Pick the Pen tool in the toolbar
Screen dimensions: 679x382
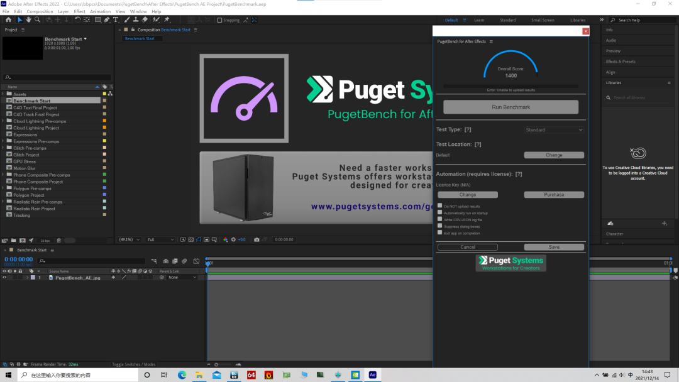point(106,20)
